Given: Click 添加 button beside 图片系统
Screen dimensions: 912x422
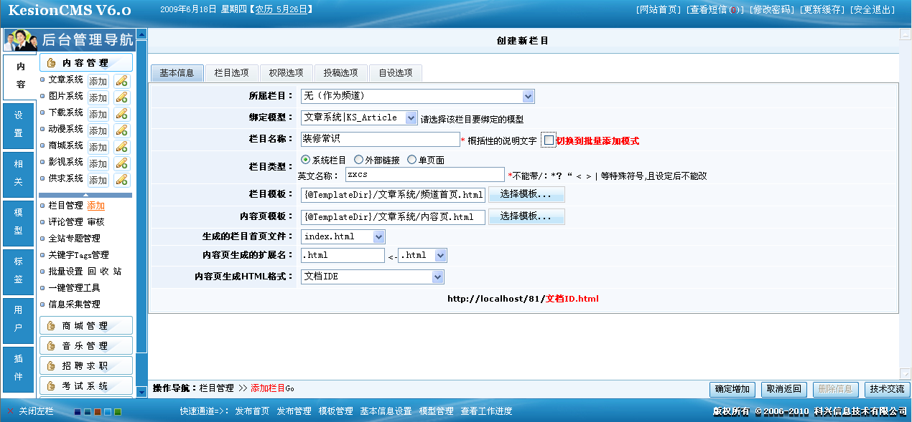Looking at the screenshot, I should coord(98,97).
